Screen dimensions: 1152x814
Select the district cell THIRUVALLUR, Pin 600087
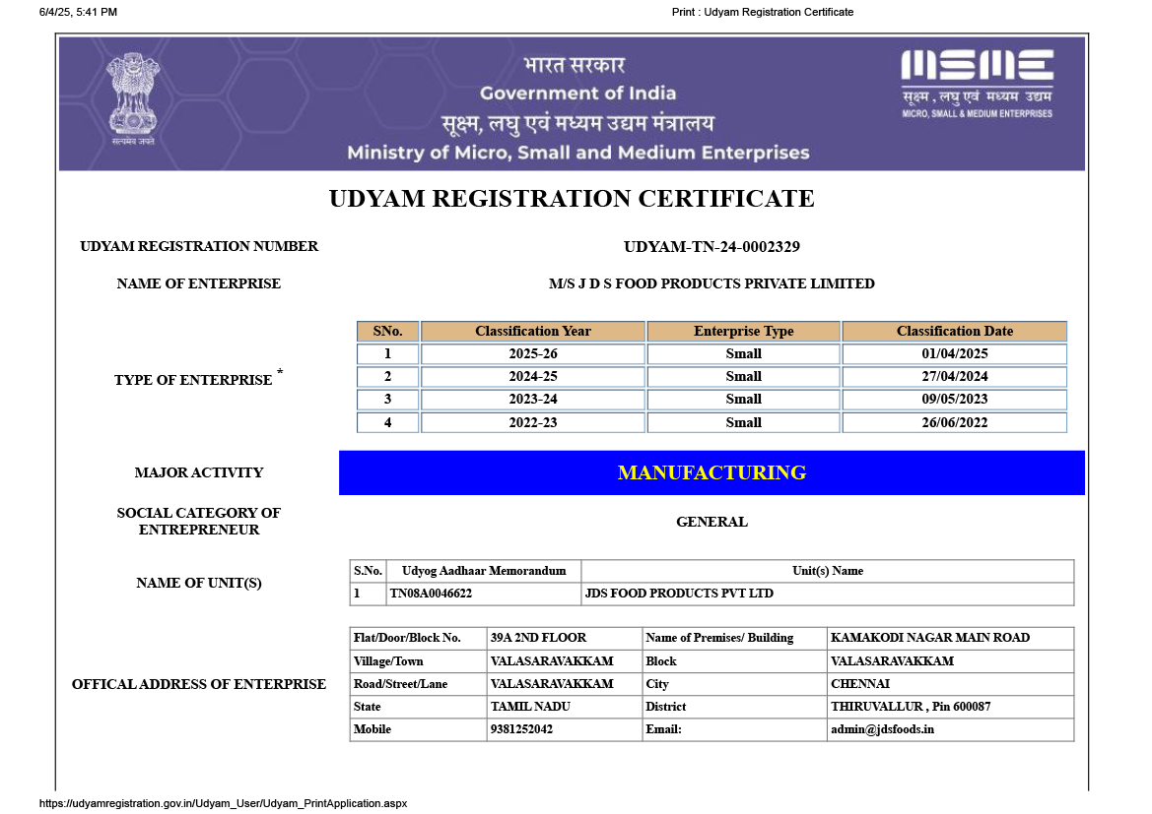point(911,707)
